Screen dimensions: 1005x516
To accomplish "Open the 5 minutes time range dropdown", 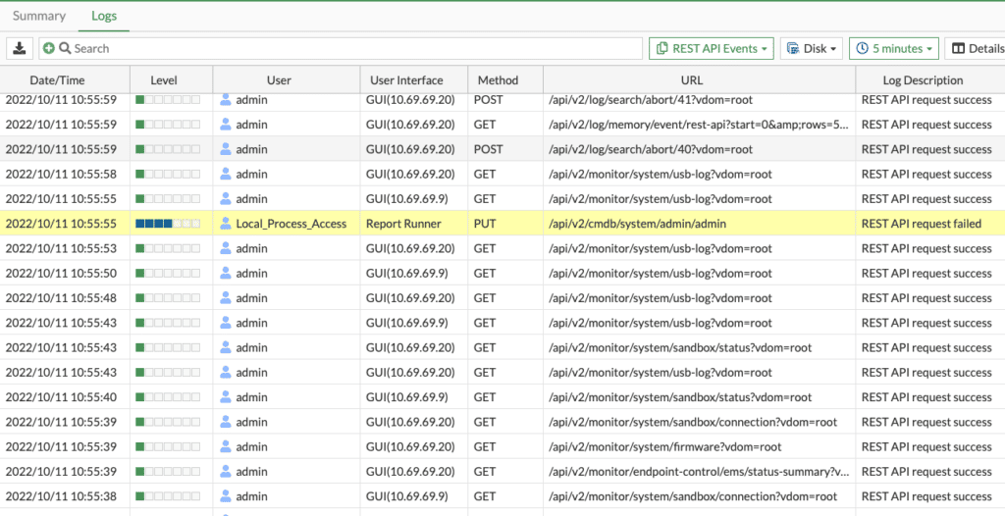I will click(894, 49).
